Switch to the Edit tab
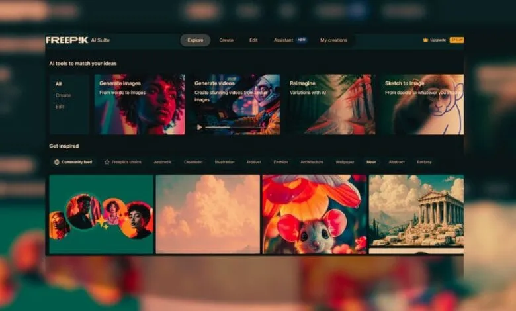 pos(253,40)
